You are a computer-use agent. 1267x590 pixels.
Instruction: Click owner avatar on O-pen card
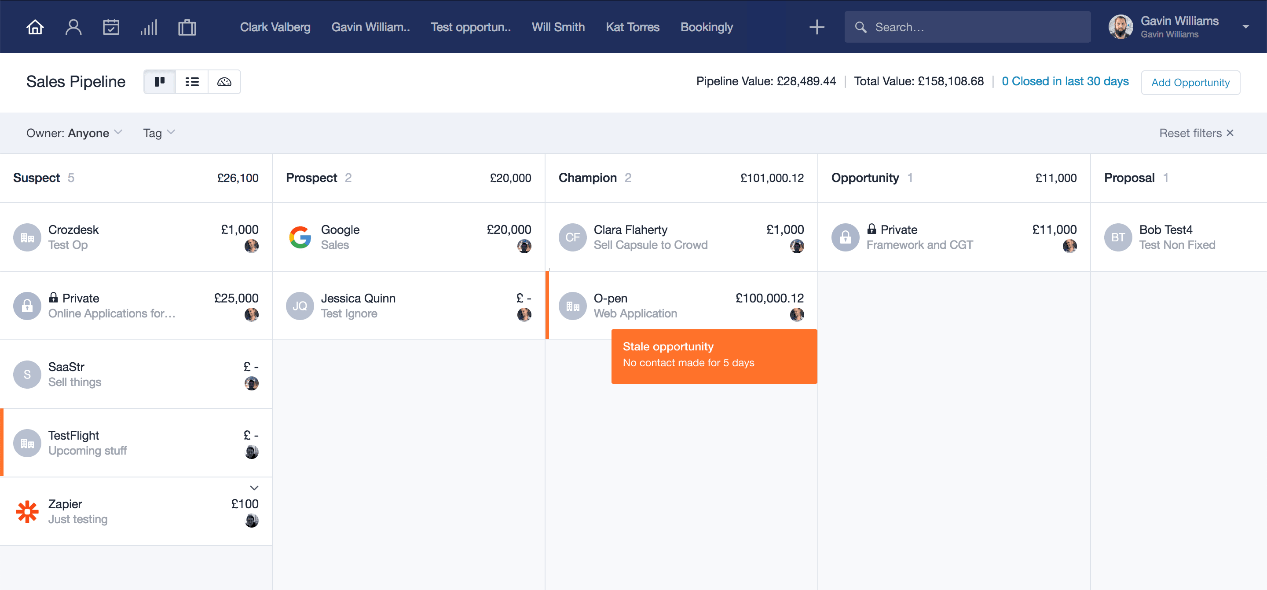point(797,314)
